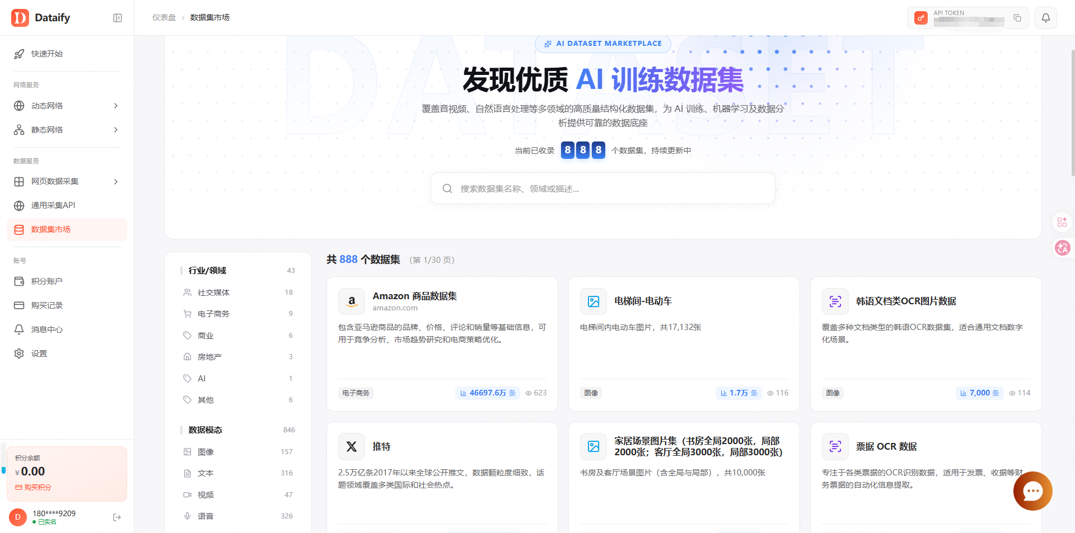Click the 设置 gear icon
Image resolution: width=1075 pixels, height=533 pixels.
(x=19, y=353)
